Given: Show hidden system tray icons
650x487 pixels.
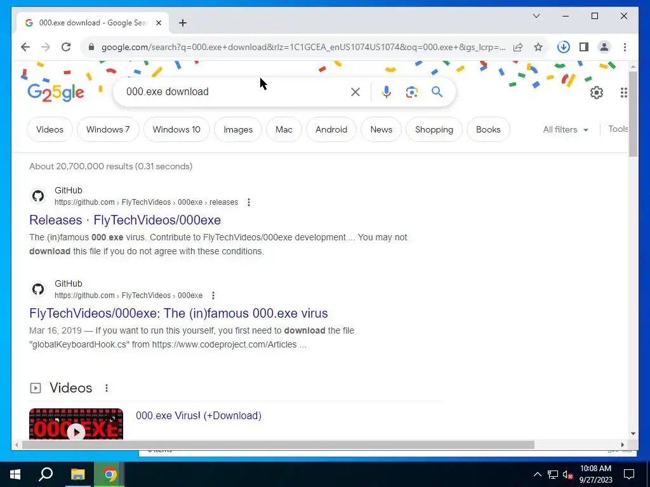Looking at the screenshot, I should click(537, 474).
